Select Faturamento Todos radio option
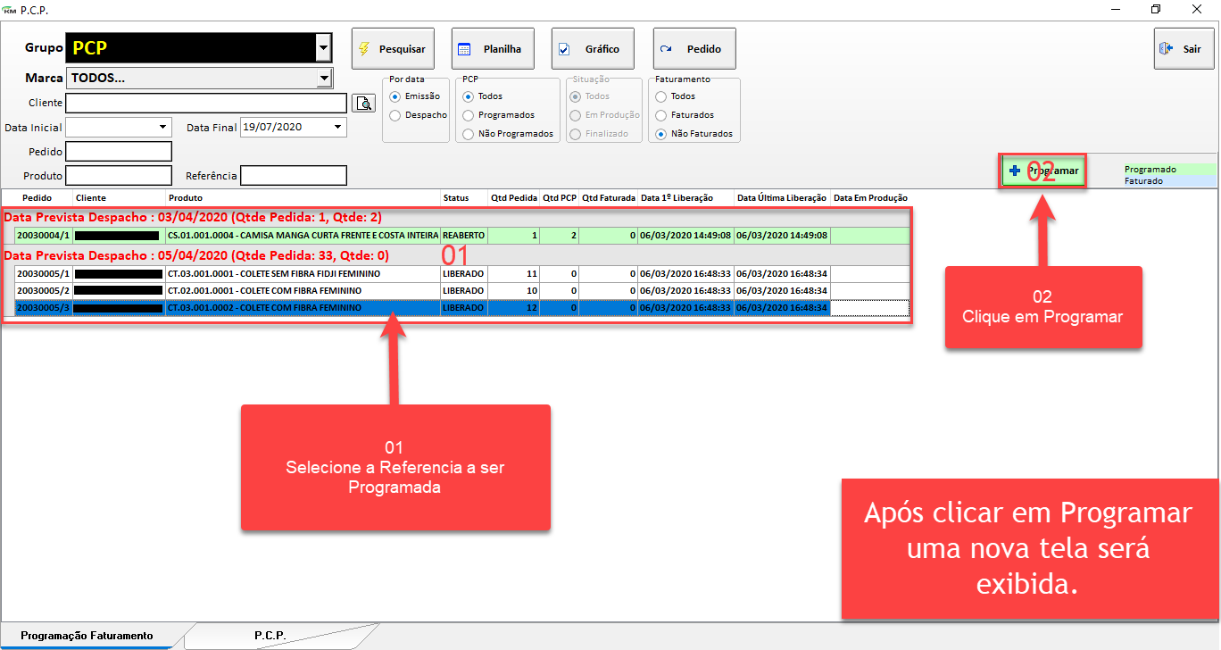The height and width of the screenshot is (650, 1221). 675,96
